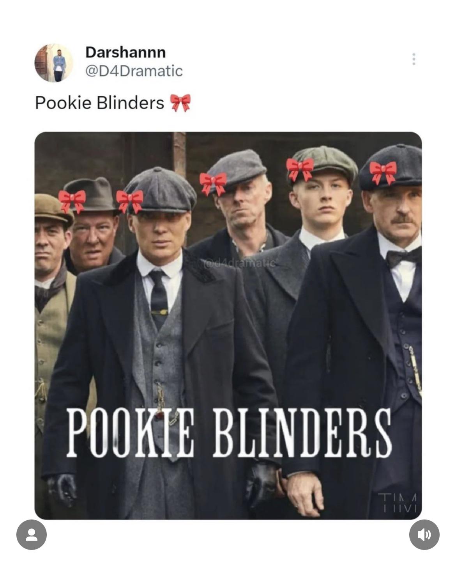Click the @D4Dramatic handle
The height and width of the screenshot is (580, 456).
[134, 71]
